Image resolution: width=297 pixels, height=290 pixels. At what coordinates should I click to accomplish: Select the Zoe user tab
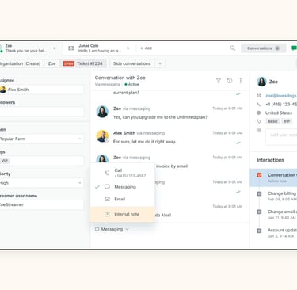pos(51,63)
